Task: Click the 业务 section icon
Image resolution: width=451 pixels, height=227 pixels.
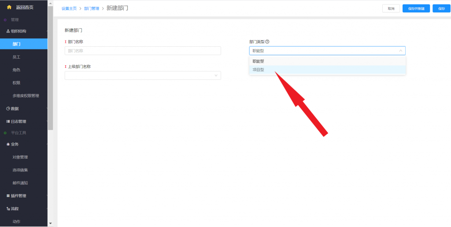Action: (x=8, y=144)
